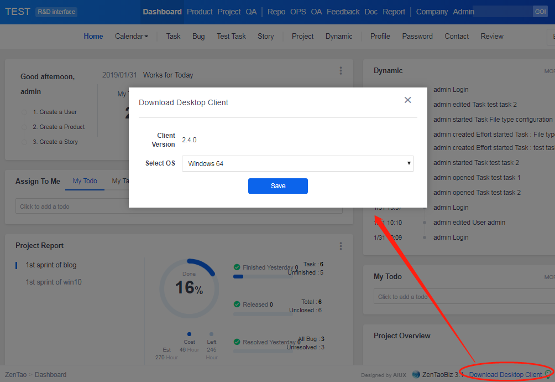Click green check icon beside Released

(x=237, y=304)
